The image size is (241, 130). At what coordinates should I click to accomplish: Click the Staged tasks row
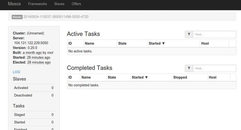click(34, 115)
